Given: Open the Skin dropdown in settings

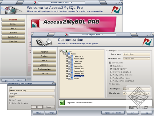Looking at the screenshot, I should (53, 91).
